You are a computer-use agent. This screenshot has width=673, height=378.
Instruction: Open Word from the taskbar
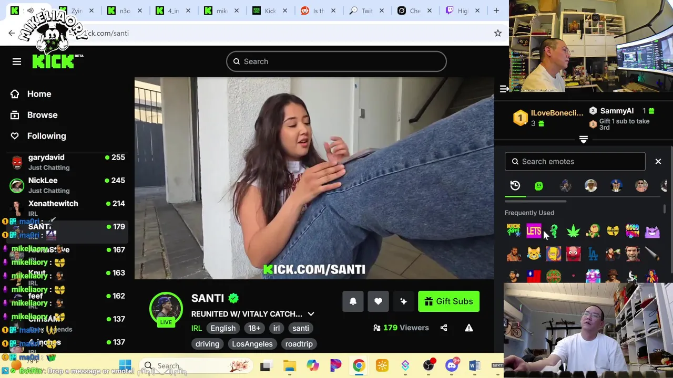coord(474,365)
